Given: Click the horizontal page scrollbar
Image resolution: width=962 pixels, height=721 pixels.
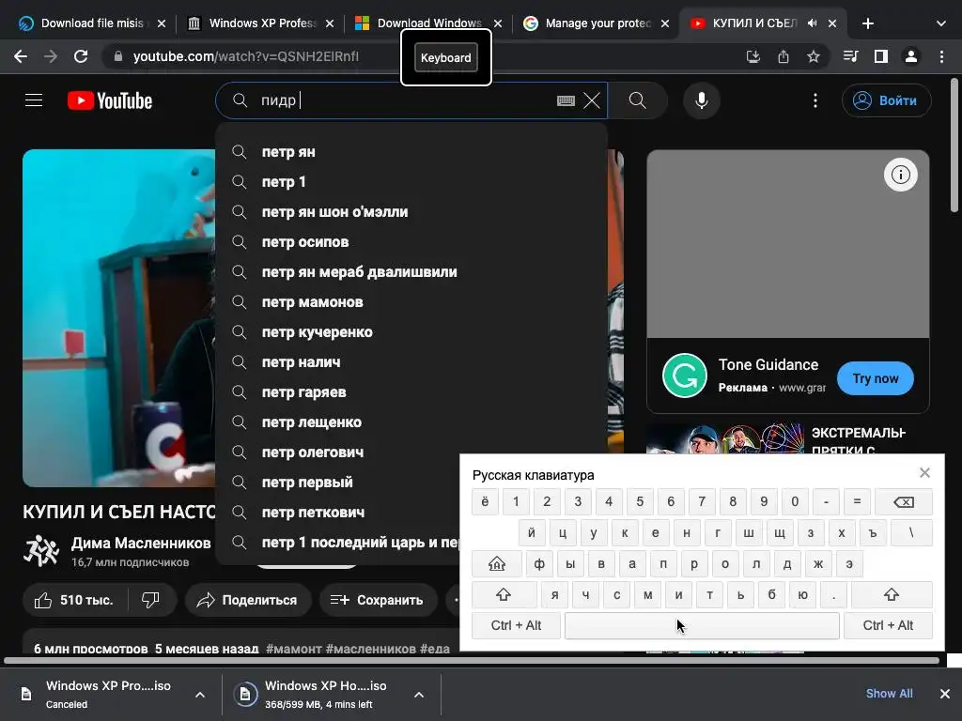Looking at the screenshot, I should 472,660.
